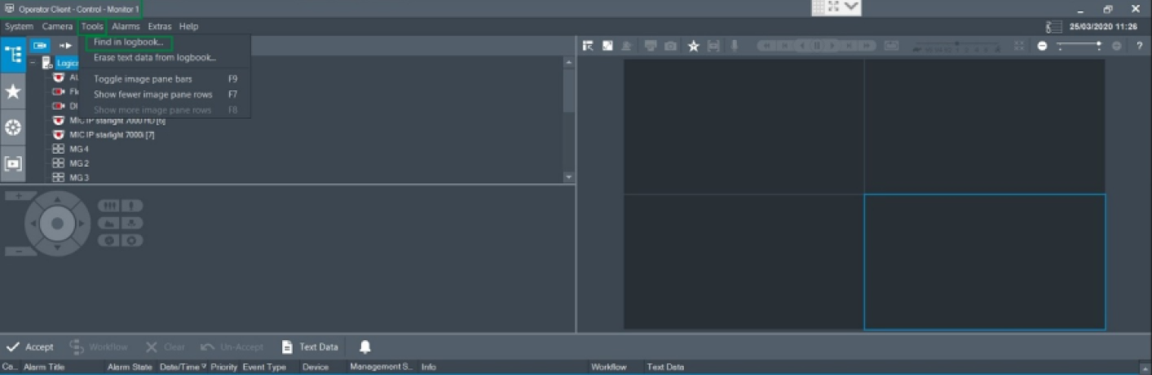1152x375 pixels.
Task: Click the Text Data column header
Action: [666, 367]
